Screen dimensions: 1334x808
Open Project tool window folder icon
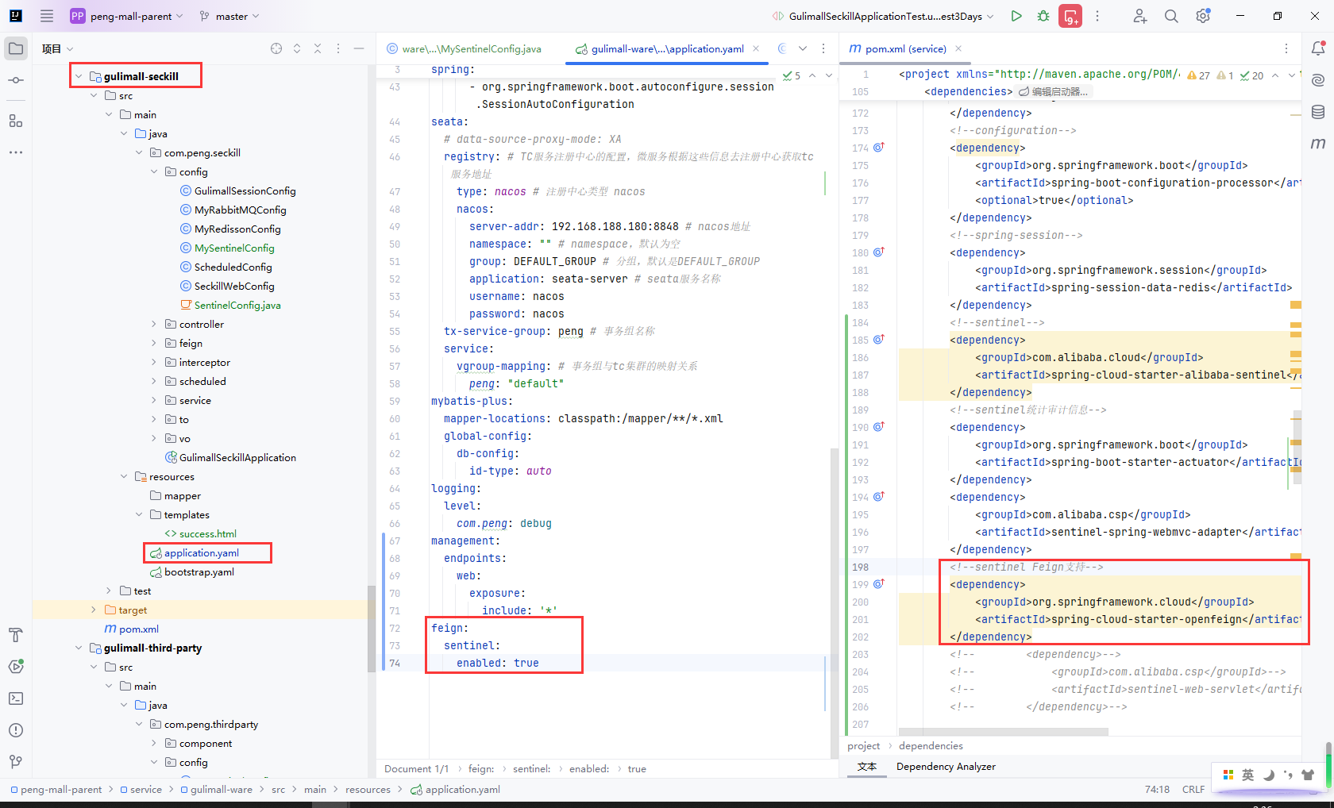coord(16,48)
